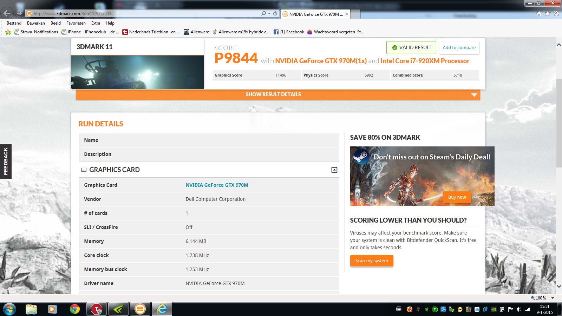Click the on-screen keyboard tray icon
This screenshot has height=316, width=562.
point(399,309)
